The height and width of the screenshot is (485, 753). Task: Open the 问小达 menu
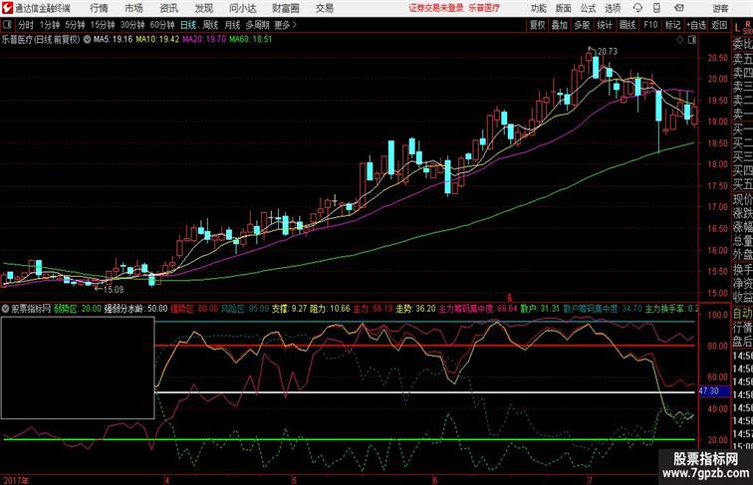click(x=243, y=8)
